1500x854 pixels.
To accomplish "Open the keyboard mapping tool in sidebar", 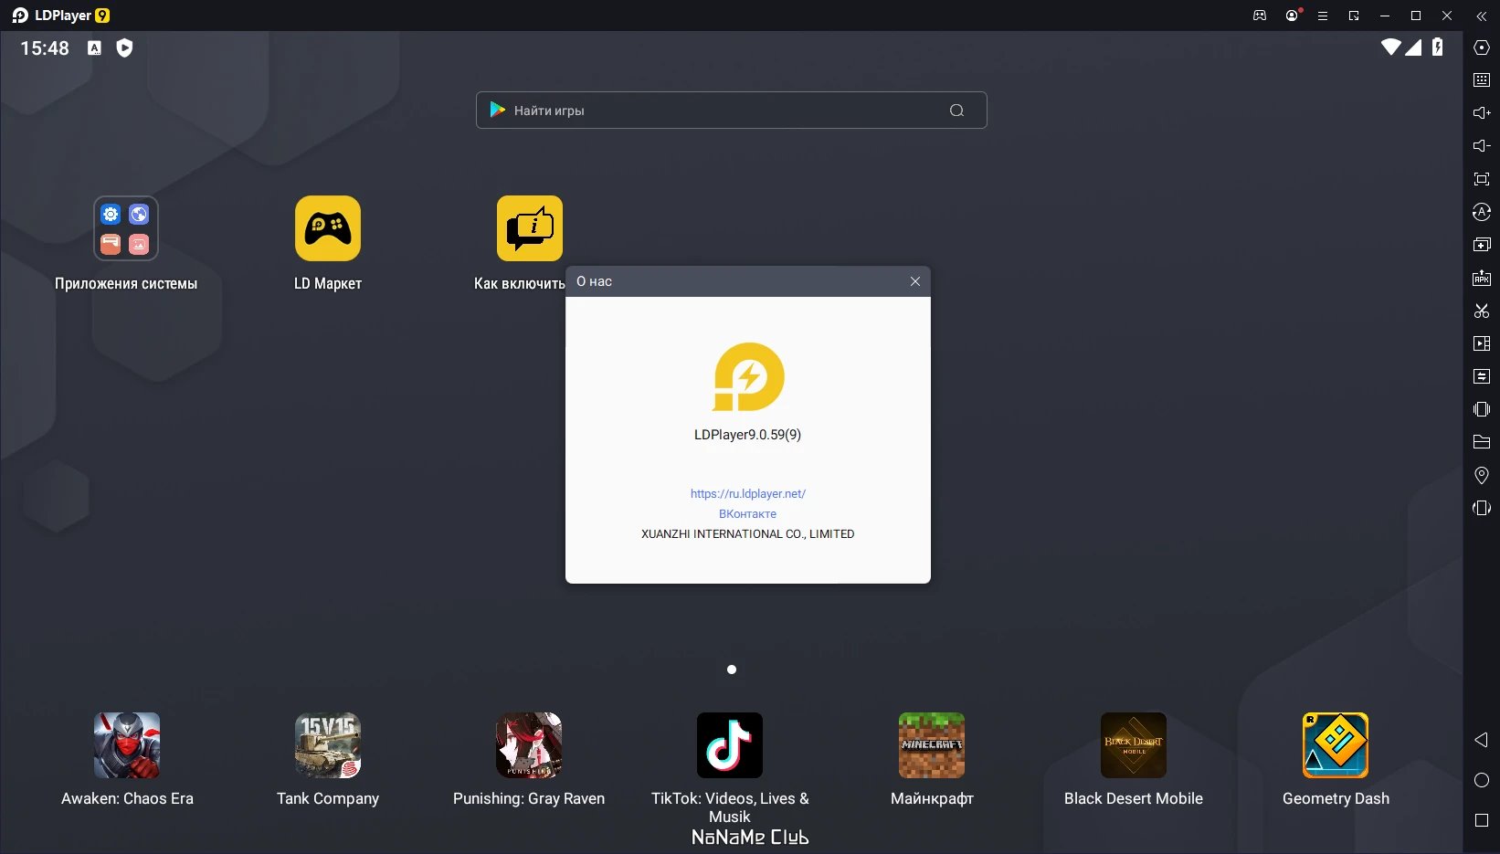I will coord(1482,80).
